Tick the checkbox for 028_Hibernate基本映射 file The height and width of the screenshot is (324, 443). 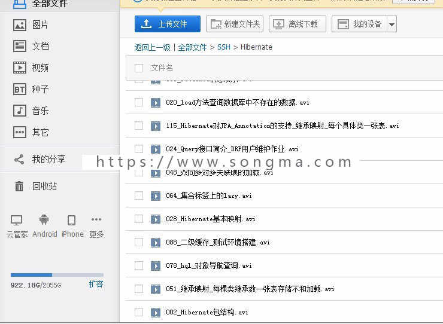point(139,219)
